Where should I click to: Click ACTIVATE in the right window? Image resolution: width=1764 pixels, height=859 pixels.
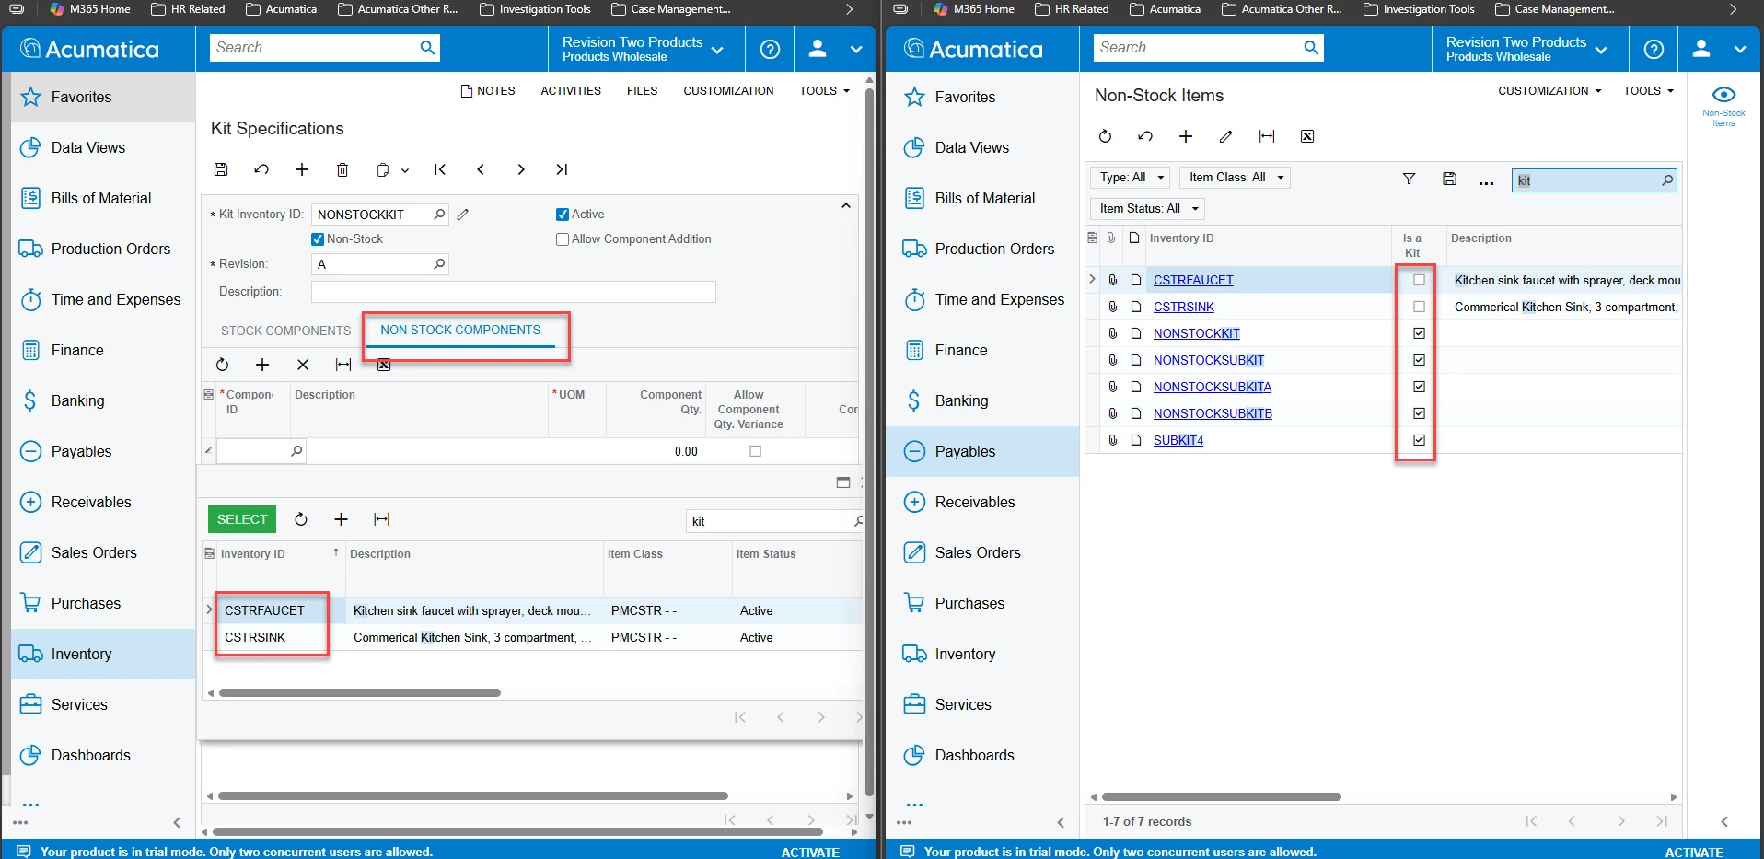[1694, 852]
